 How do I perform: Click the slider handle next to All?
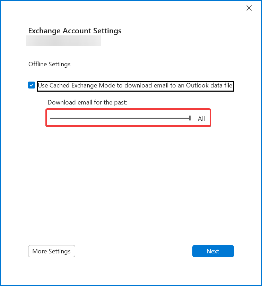(190, 118)
